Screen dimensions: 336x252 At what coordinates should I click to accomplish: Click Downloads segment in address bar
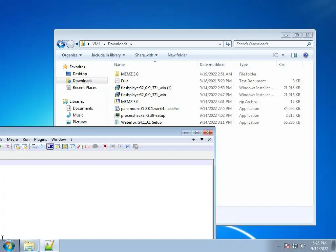pos(118,44)
